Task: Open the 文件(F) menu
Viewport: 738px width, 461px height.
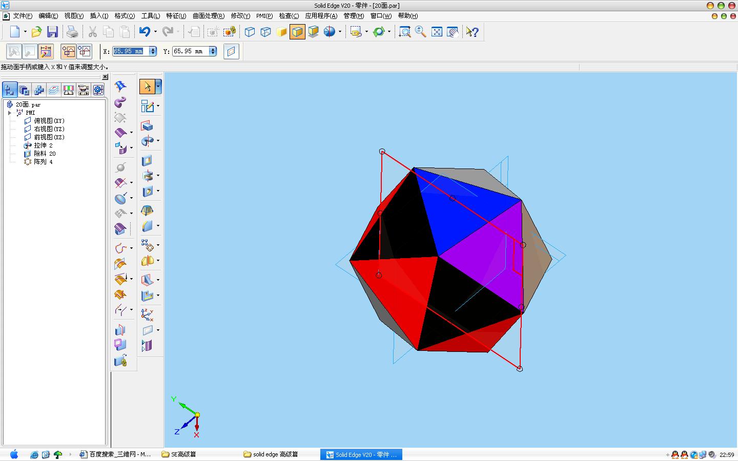Action: tap(23, 16)
